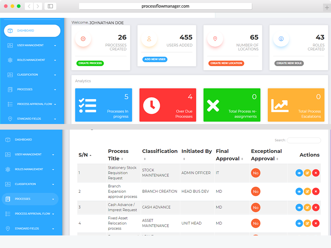This screenshot has height=248, width=331.
Task: Click the browser back arrow button
Action: click(x=29, y=6)
